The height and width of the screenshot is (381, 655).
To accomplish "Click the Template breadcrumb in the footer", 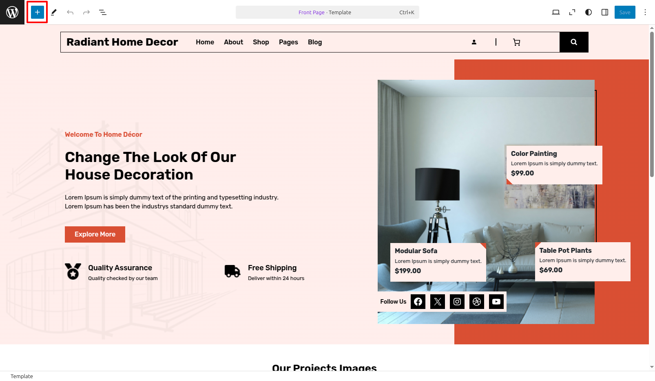I will pos(22,376).
